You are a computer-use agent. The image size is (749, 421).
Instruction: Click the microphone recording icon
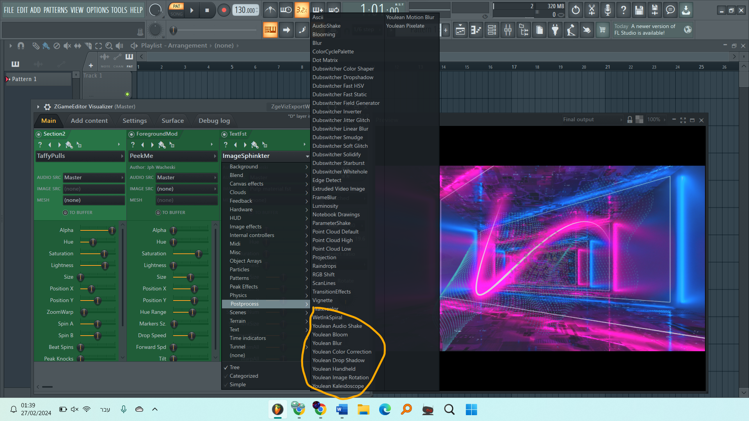tap(607, 10)
